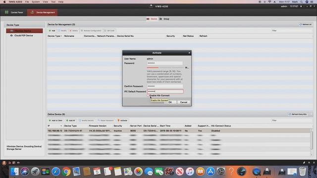Open the Trash from the Dock

303,172
